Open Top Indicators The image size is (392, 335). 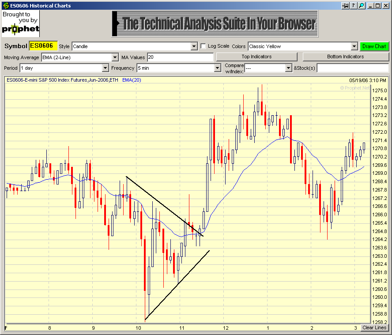click(257, 57)
